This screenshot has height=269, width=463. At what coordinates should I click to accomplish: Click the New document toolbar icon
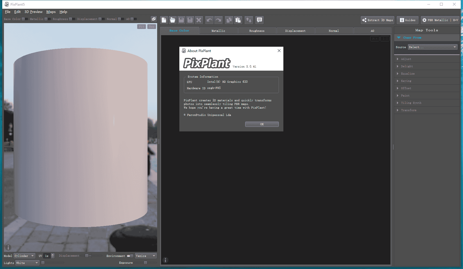(x=164, y=20)
